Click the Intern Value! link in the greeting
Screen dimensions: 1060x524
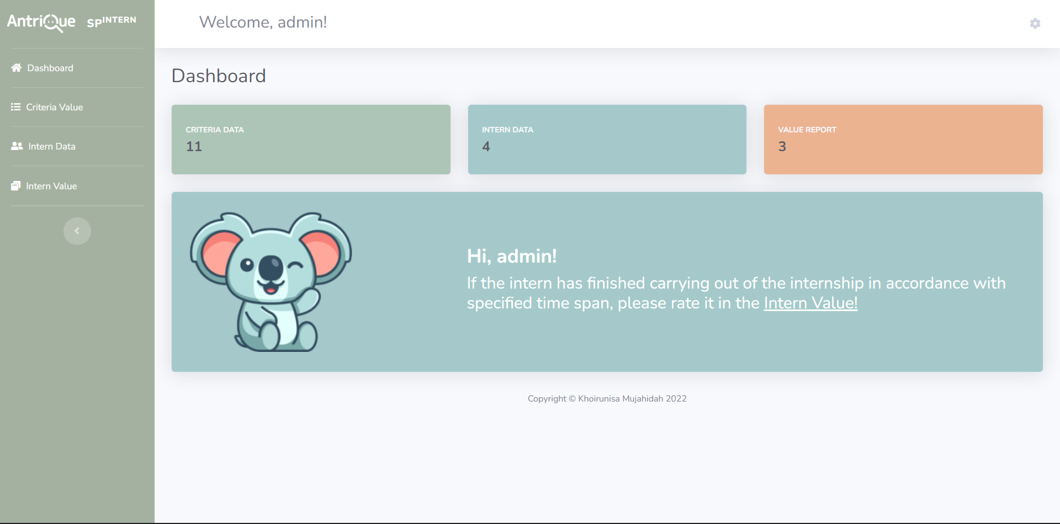(x=810, y=302)
